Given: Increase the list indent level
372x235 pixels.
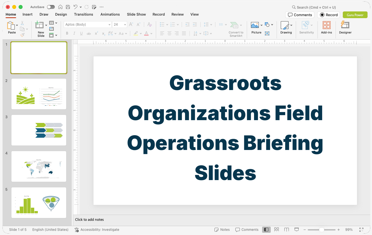Looking at the screenshot, I should click(195, 25).
